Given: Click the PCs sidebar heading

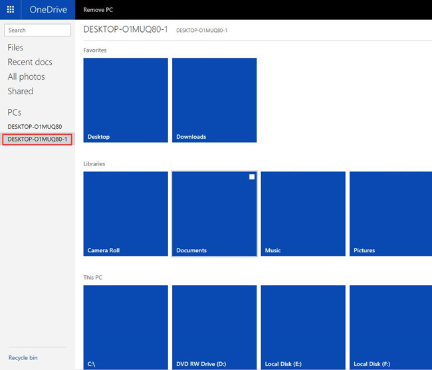Looking at the screenshot, I should [x=15, y=112].
